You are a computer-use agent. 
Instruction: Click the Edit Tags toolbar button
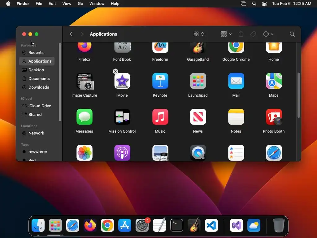[253, 34]
